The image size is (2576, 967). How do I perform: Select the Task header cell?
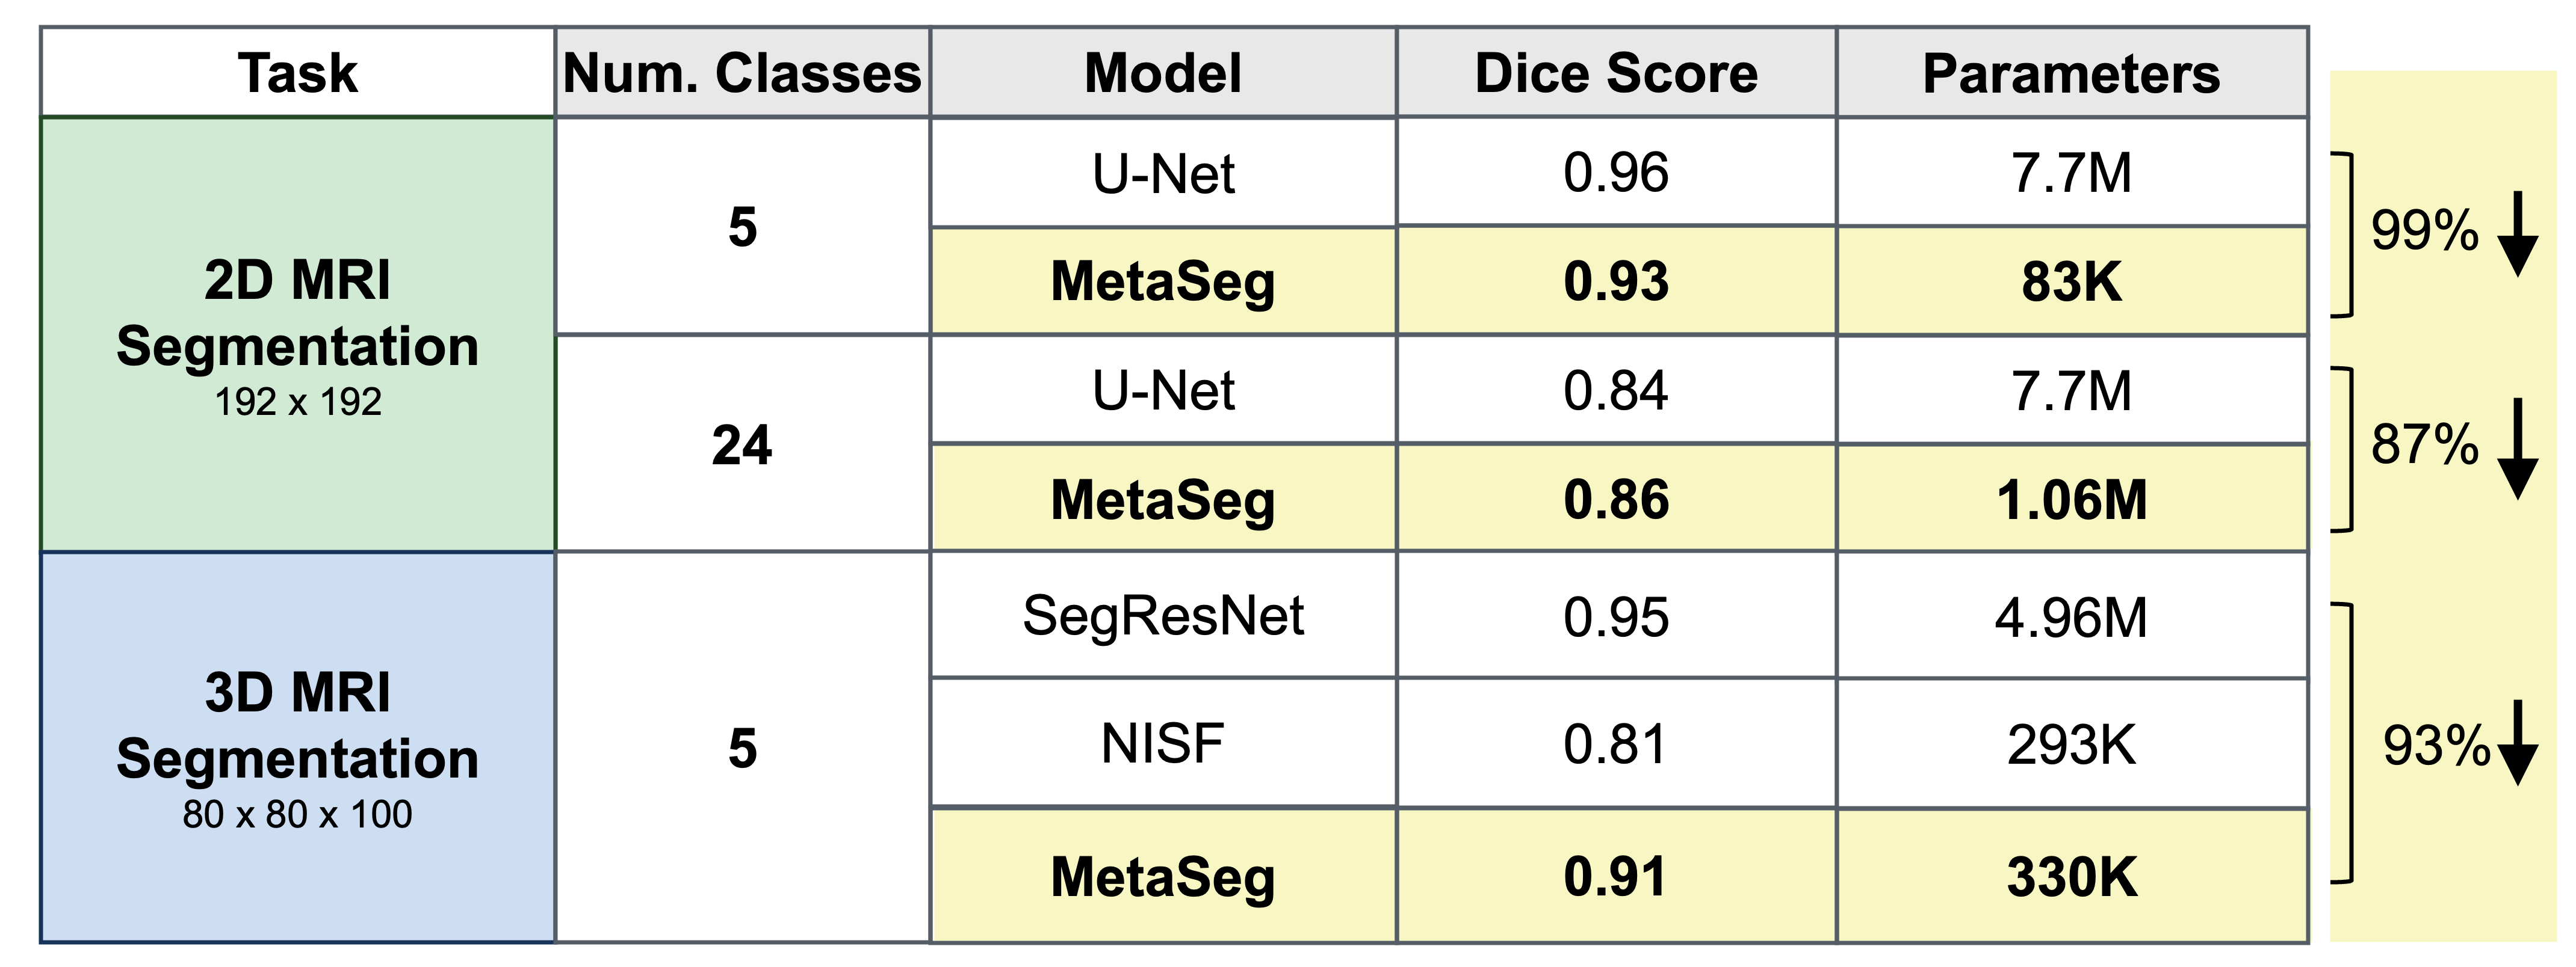pos(298,73)
